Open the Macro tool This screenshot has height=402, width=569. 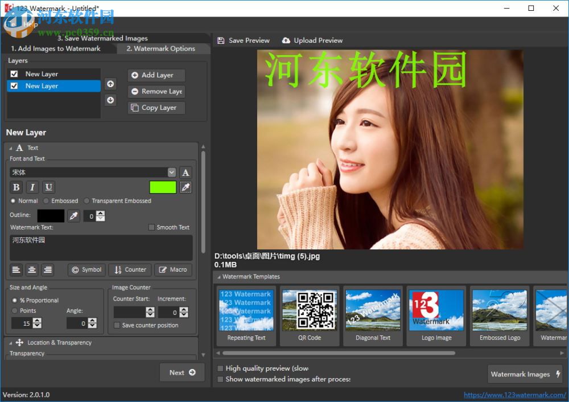(x=172, y=269)
